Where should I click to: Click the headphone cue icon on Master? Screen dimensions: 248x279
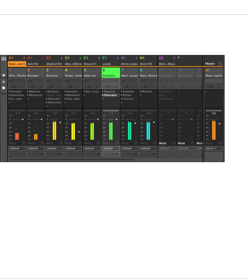220,63
